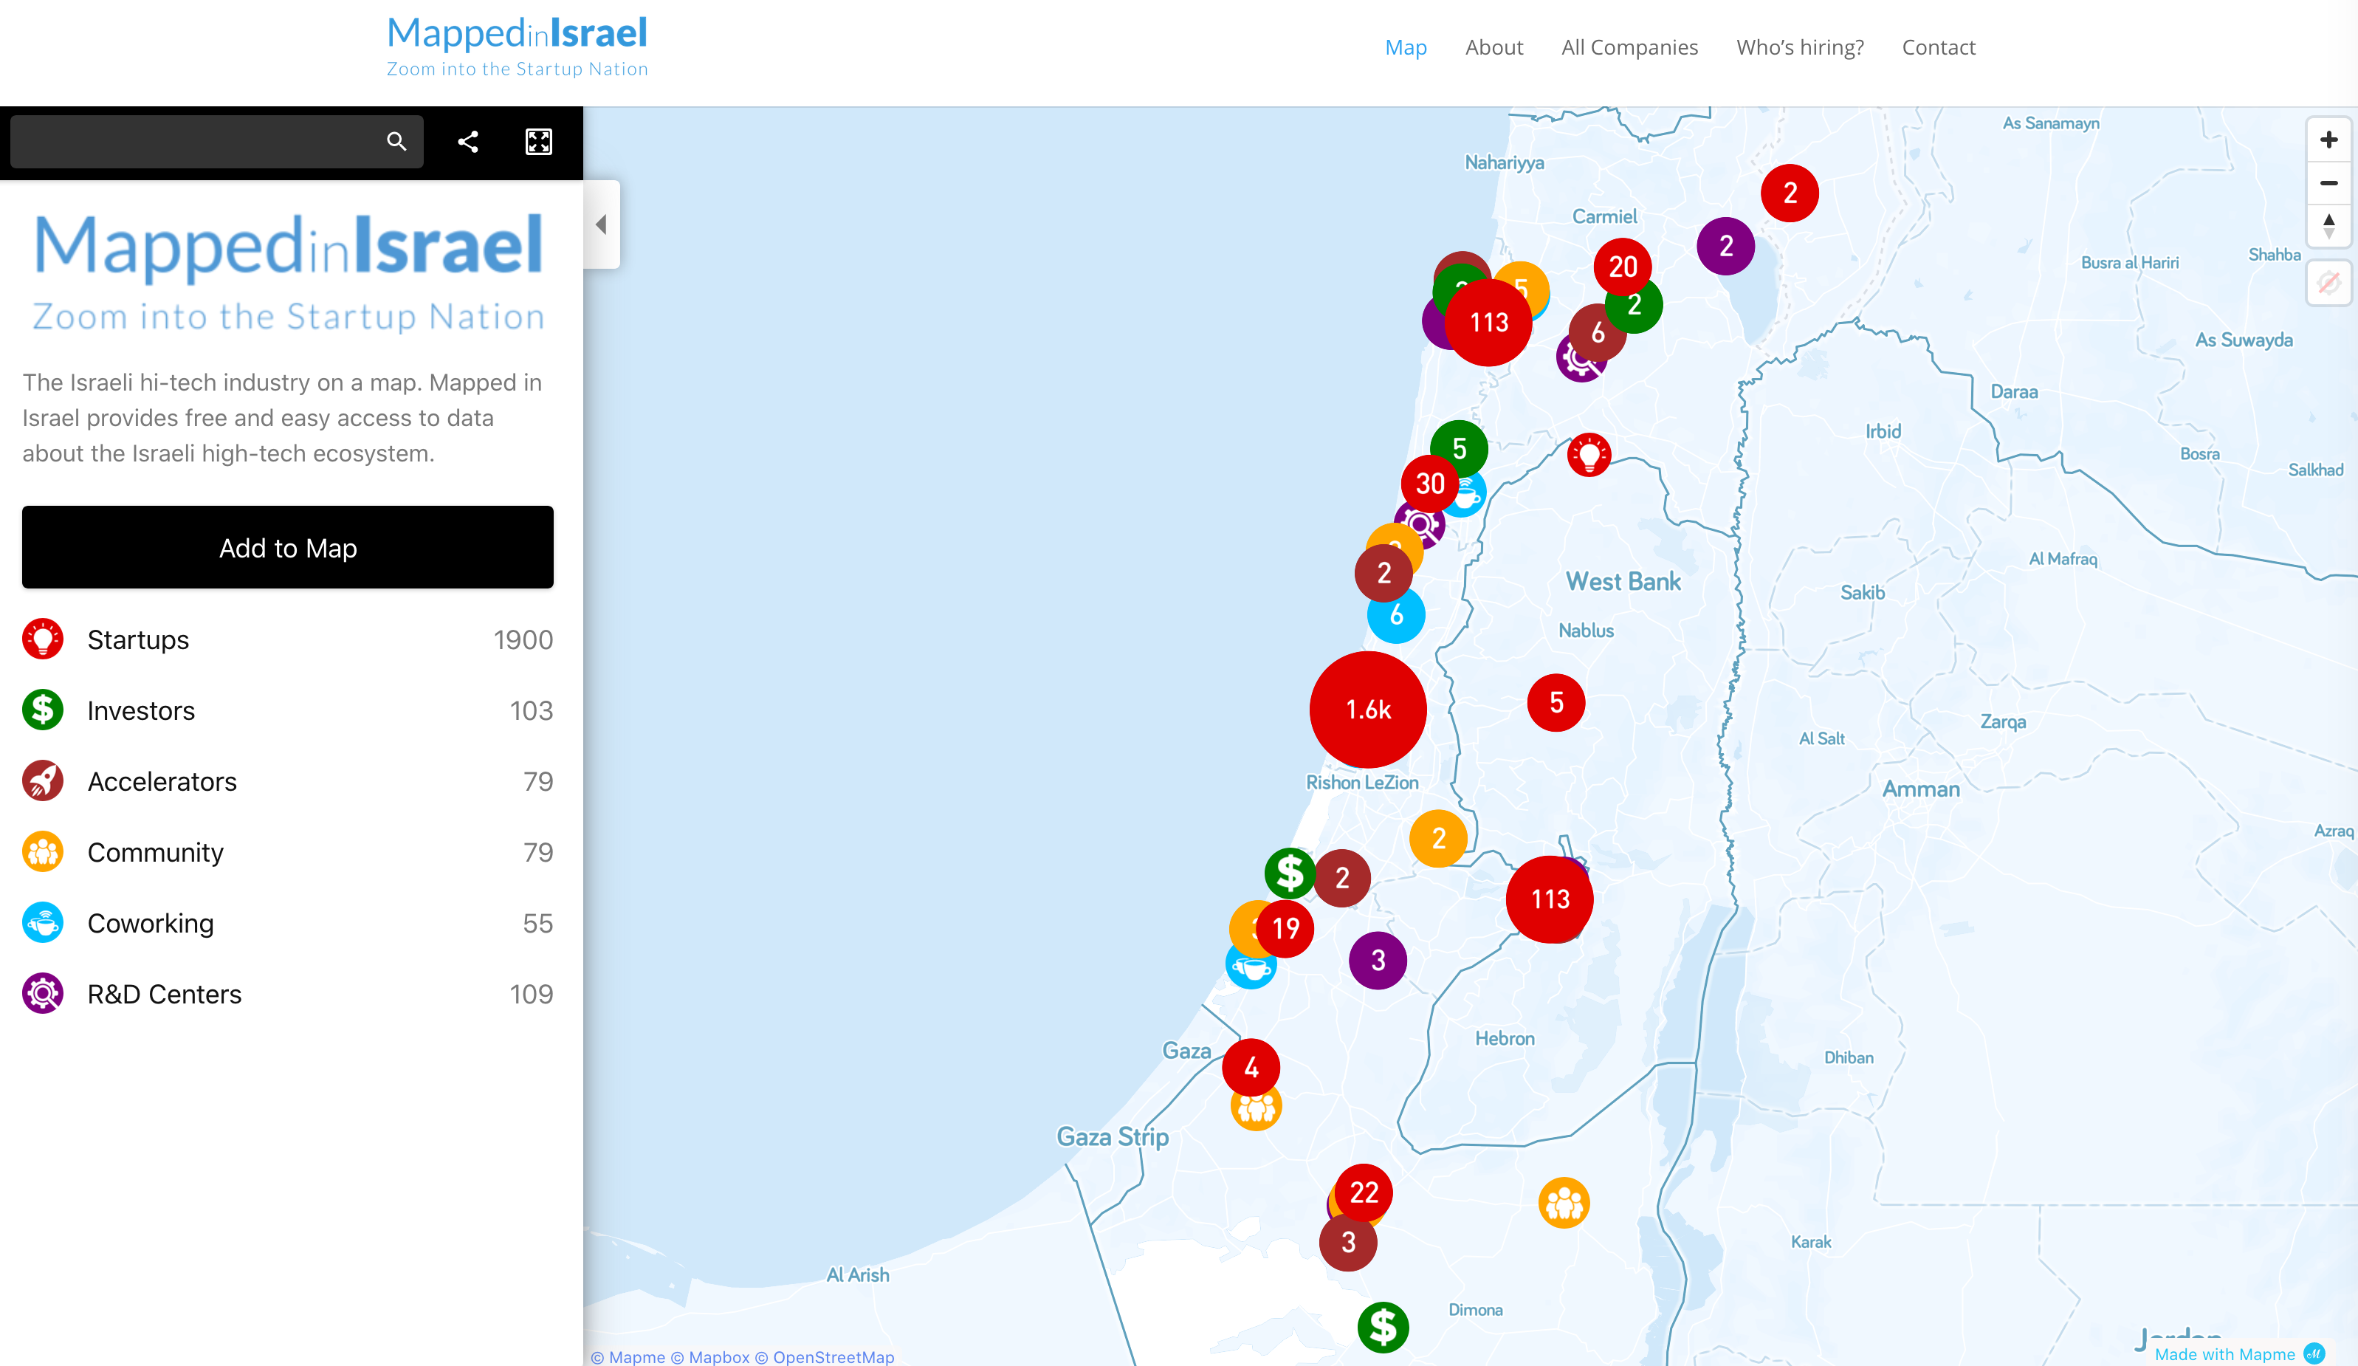Image resolution: width=2358 pixels, height=1366 pixels.
Task: Filter by the Community people icon
Action: tap(43, 852)
